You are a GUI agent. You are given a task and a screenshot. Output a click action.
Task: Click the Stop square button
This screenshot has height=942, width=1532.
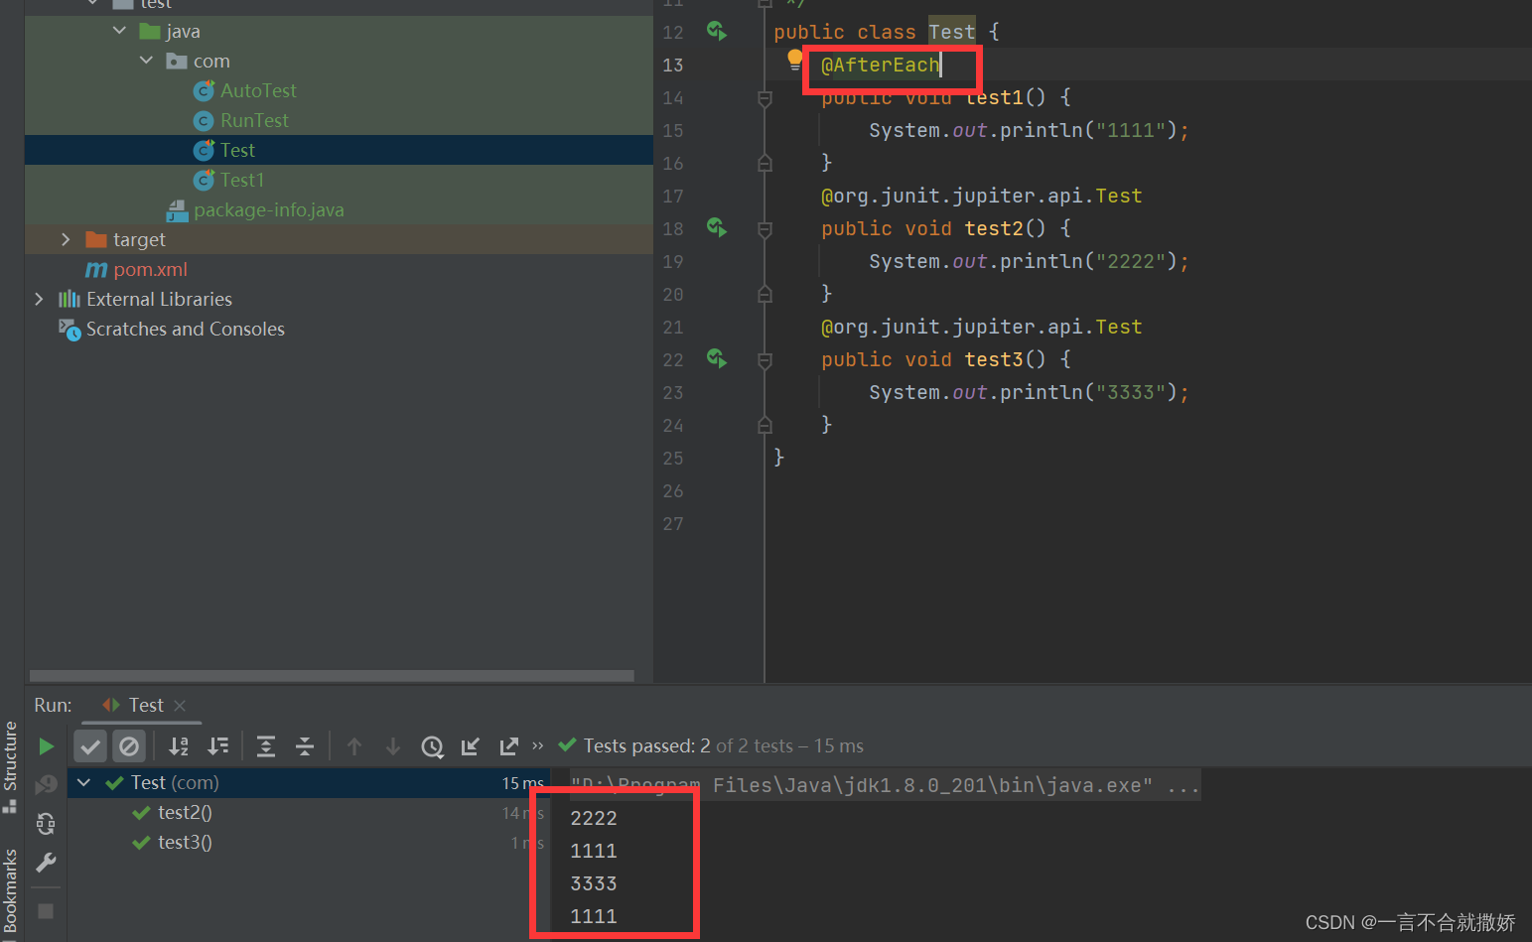(x=46, y=910)
